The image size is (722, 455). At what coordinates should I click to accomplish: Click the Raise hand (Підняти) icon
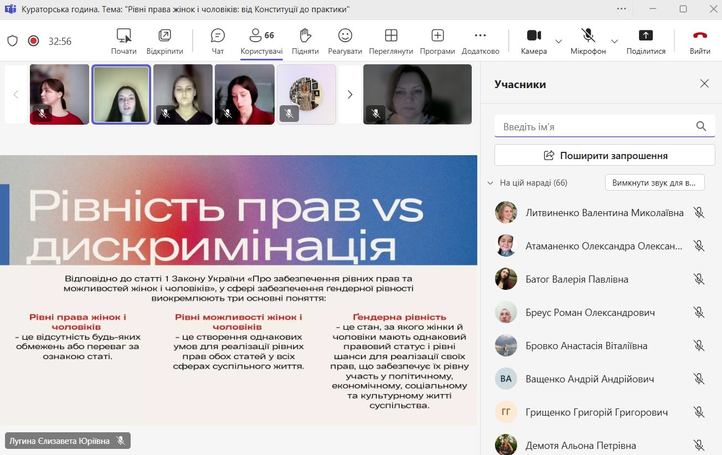coord(305,36)
